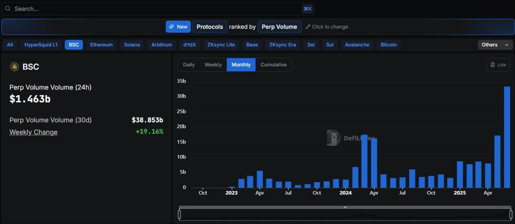Viewport: 515px width, 224px height.
Task: Expand the Others chain dropdown
Action: point(495,45)
